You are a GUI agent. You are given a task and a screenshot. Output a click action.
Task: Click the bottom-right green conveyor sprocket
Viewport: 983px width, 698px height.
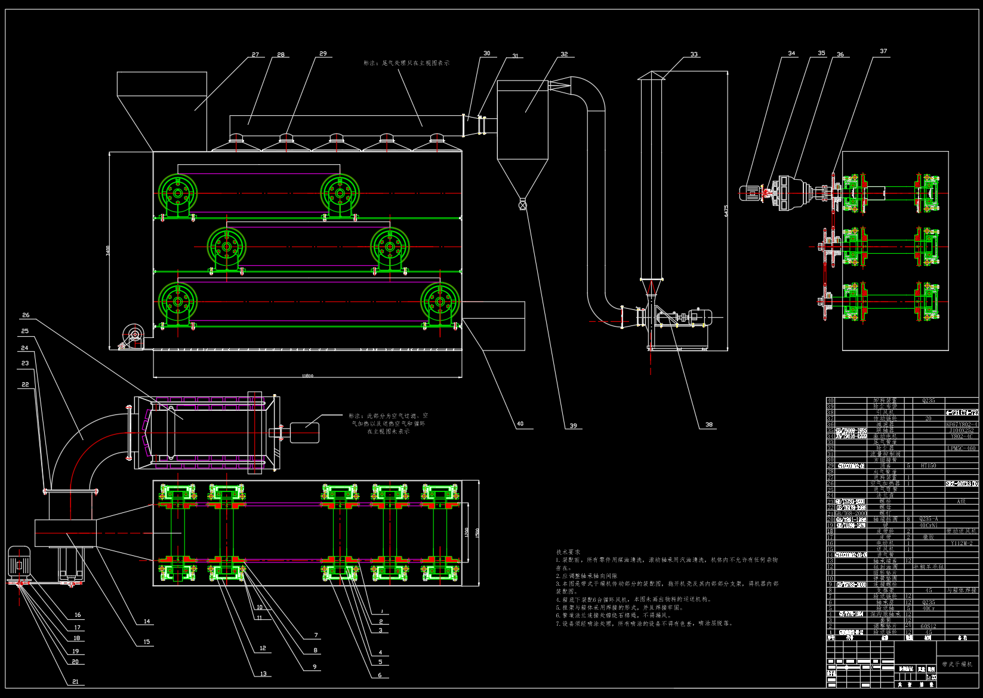(440, 302)
